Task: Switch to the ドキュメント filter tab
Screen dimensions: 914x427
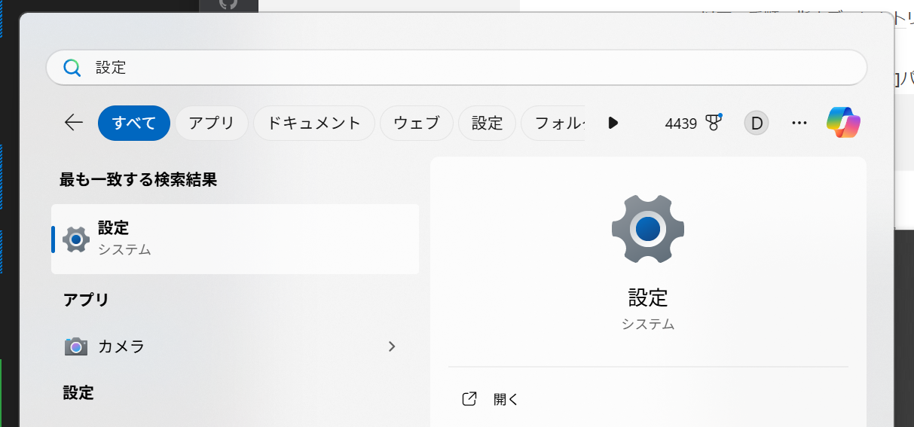Action: pos(314,124)
